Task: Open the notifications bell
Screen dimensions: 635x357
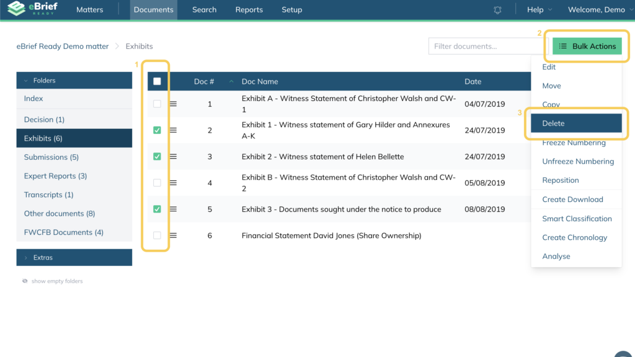Action: tap(497, 10)
